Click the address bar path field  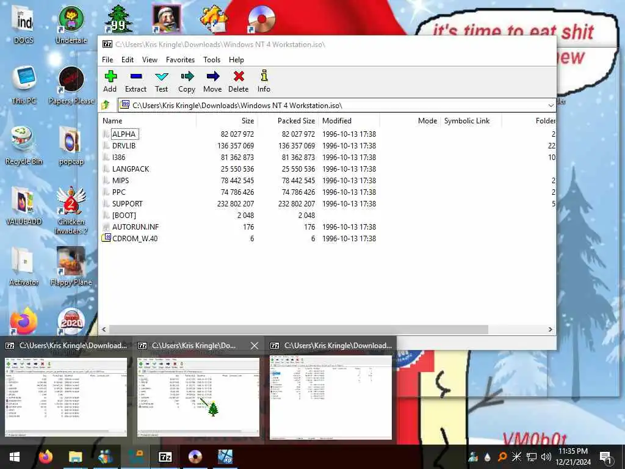point(336,105)
